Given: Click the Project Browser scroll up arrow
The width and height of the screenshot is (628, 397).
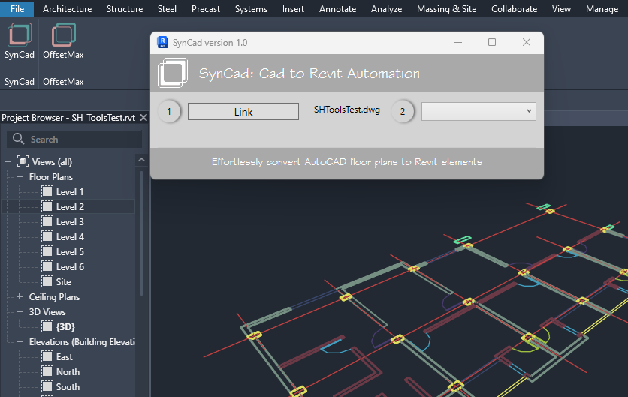Looking at the screenshot, I should click(141, 160).
